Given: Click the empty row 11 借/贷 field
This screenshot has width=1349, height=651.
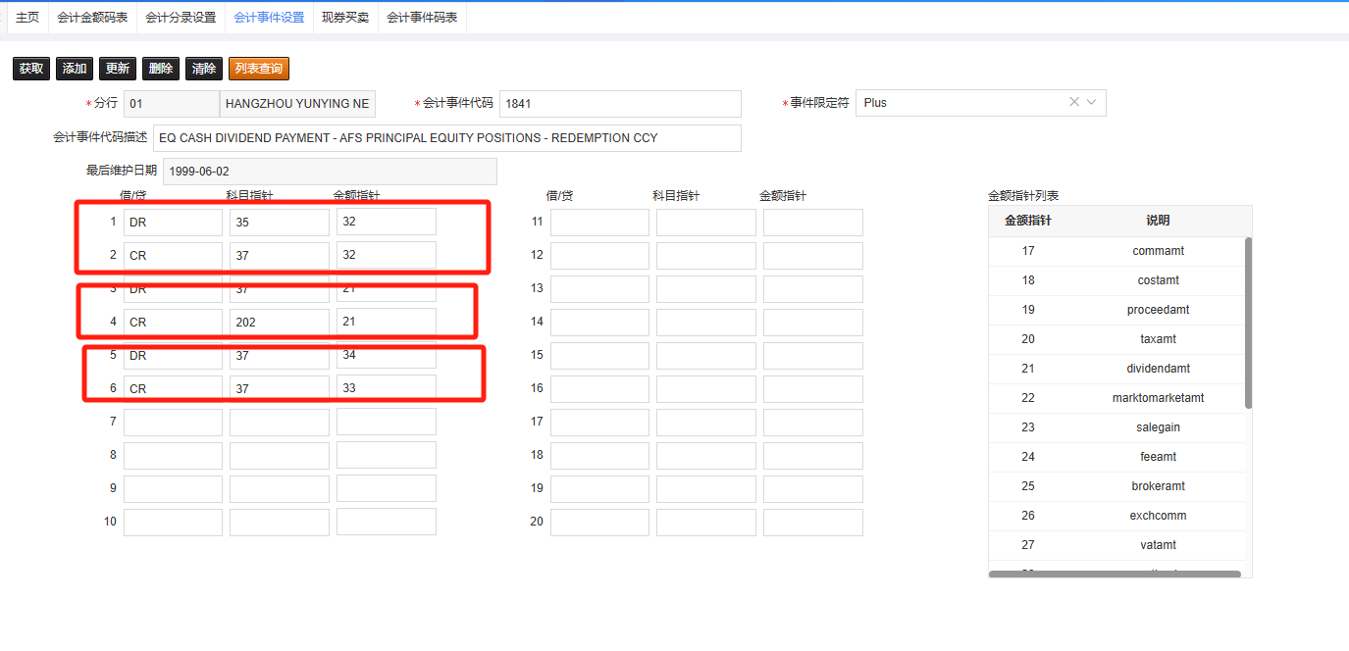Looking at the screenshot, I should tap(599, 222).
